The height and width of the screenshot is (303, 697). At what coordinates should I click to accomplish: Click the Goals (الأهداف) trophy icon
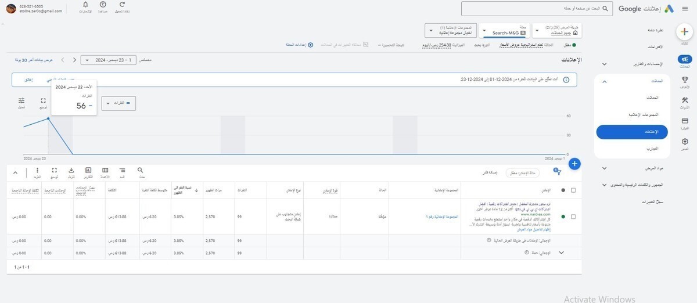(685, 80)
